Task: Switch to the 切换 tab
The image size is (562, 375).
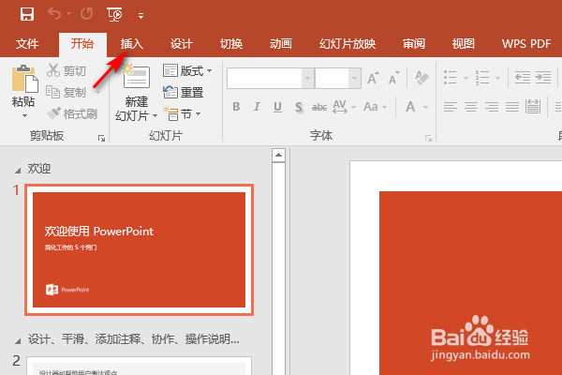Action: click(231, 44)
